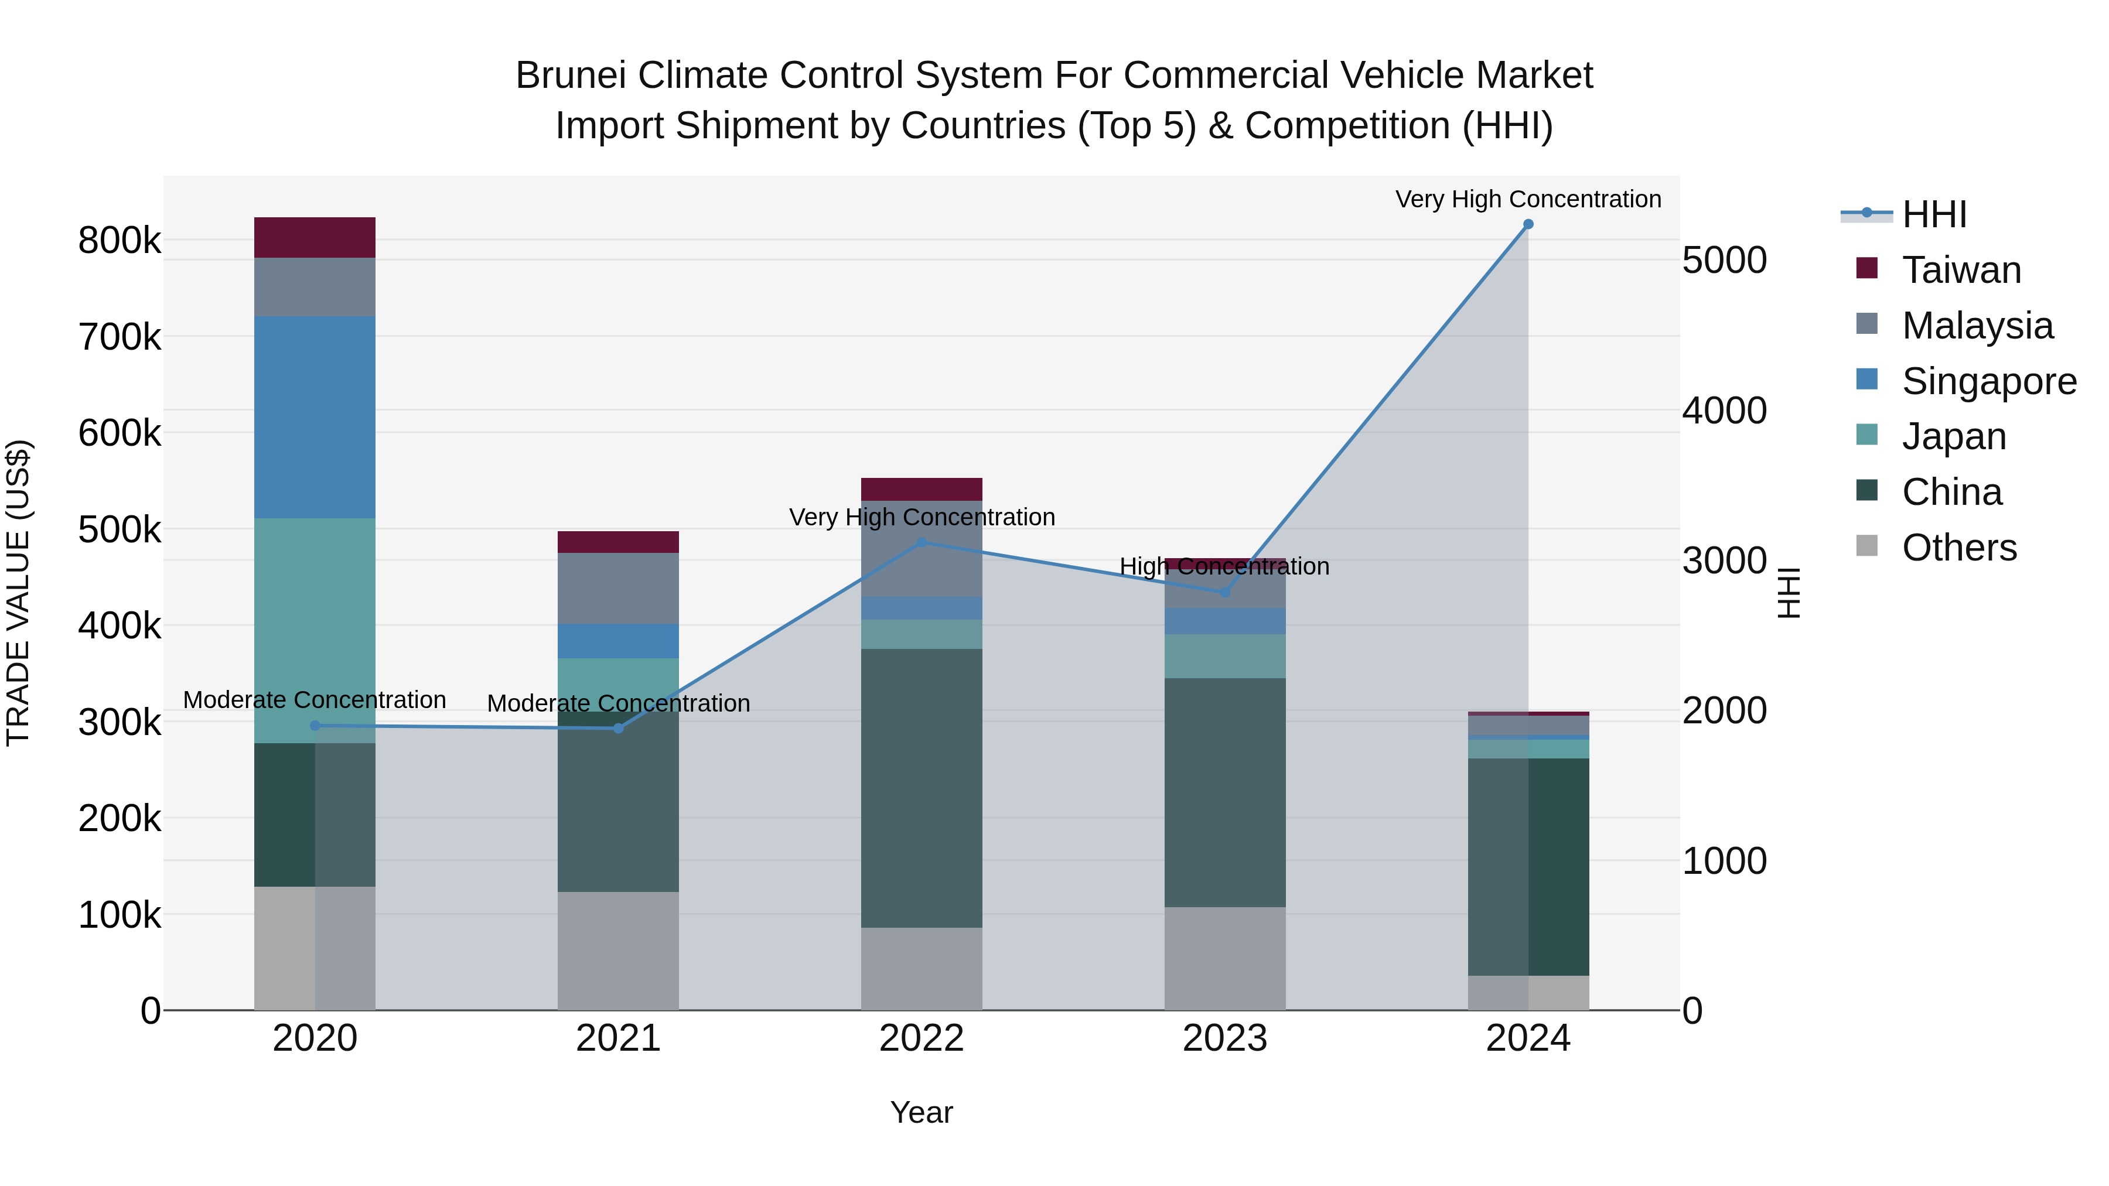Screen dimensions: 2109x1186
Task: Click the 2022 x-axis year label
Action: click(x=922, y=1038)
